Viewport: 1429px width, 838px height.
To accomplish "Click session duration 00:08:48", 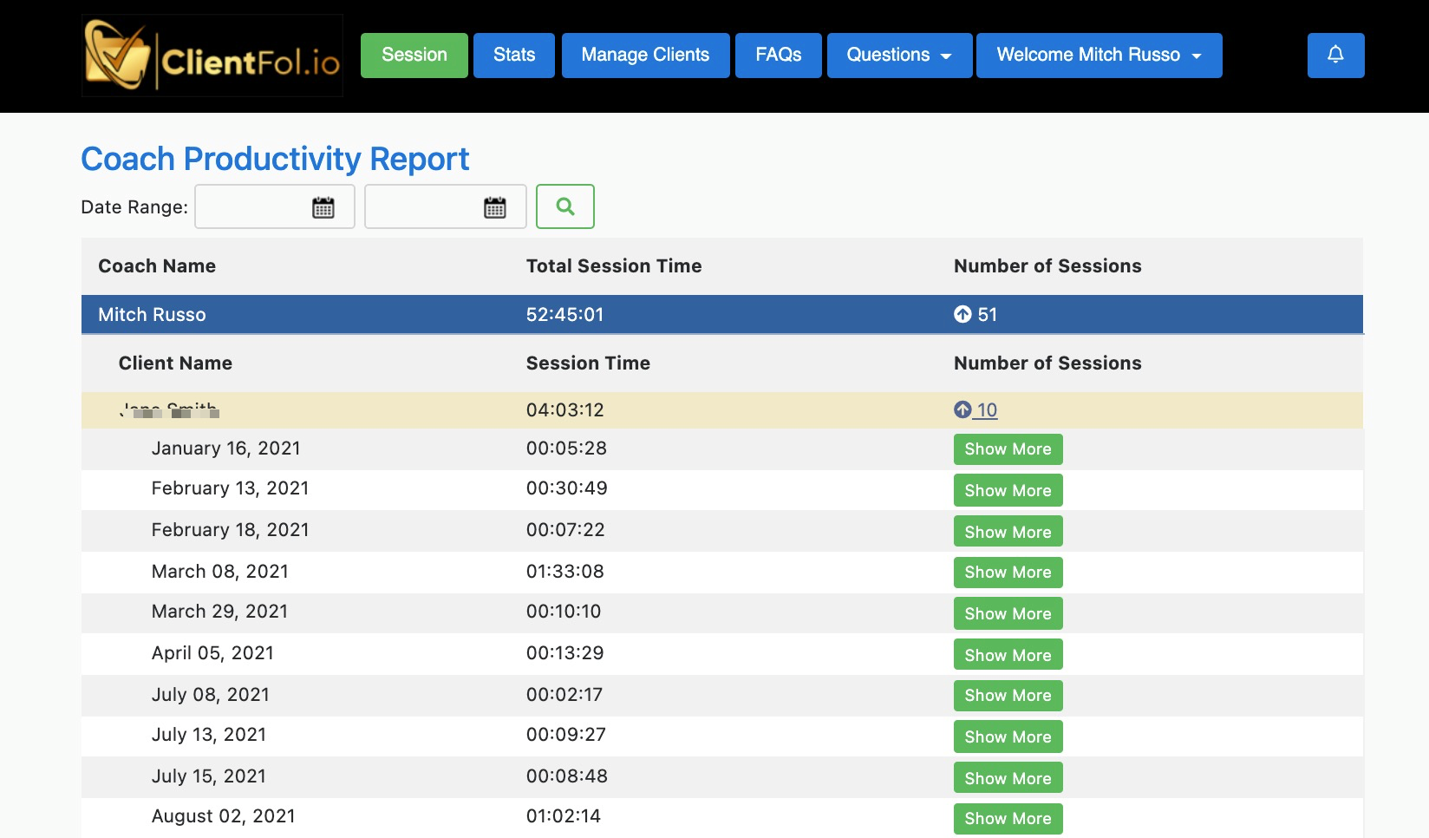I will coord(566,776).
